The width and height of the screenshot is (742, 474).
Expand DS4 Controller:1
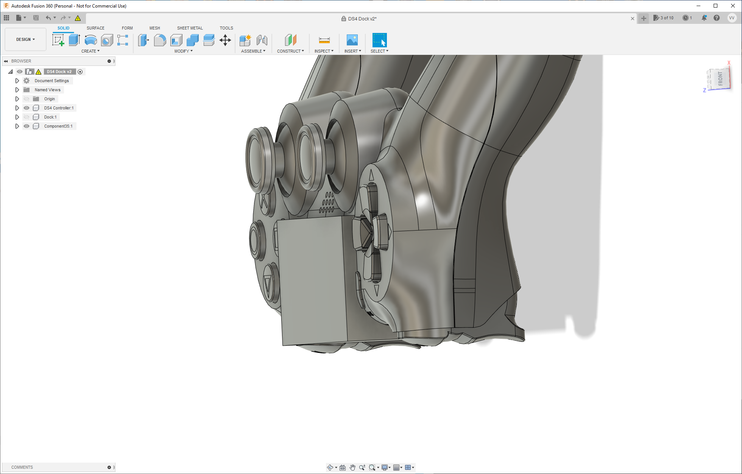pos(17,108)
